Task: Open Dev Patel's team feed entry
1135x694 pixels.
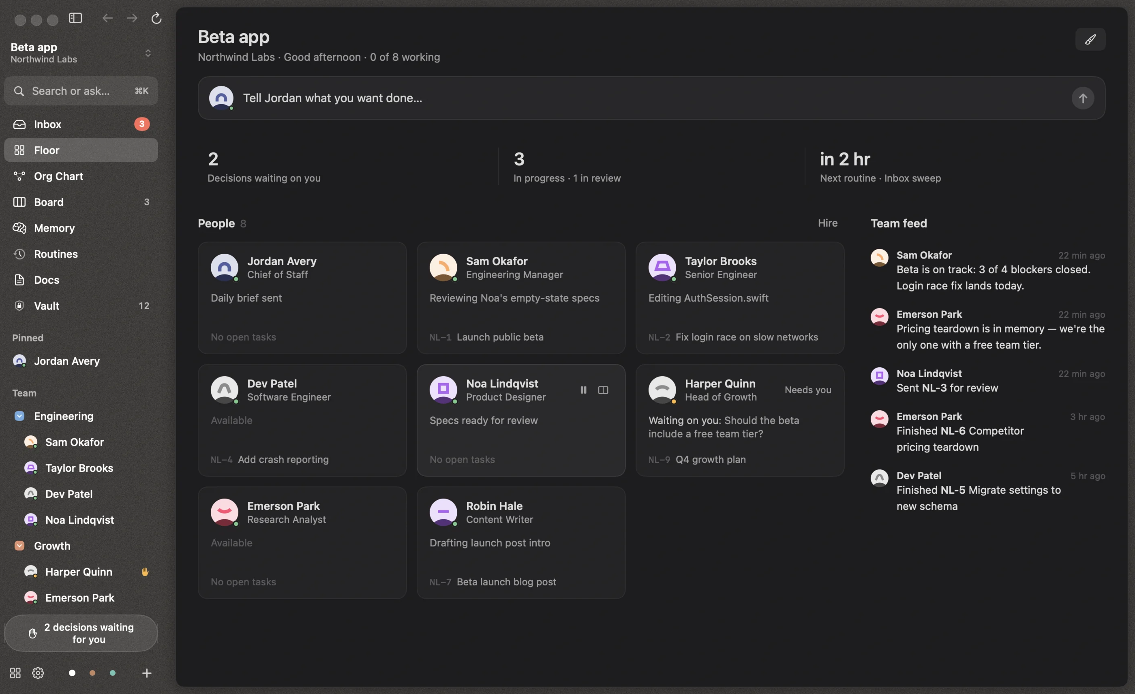Action: point(987,491)
